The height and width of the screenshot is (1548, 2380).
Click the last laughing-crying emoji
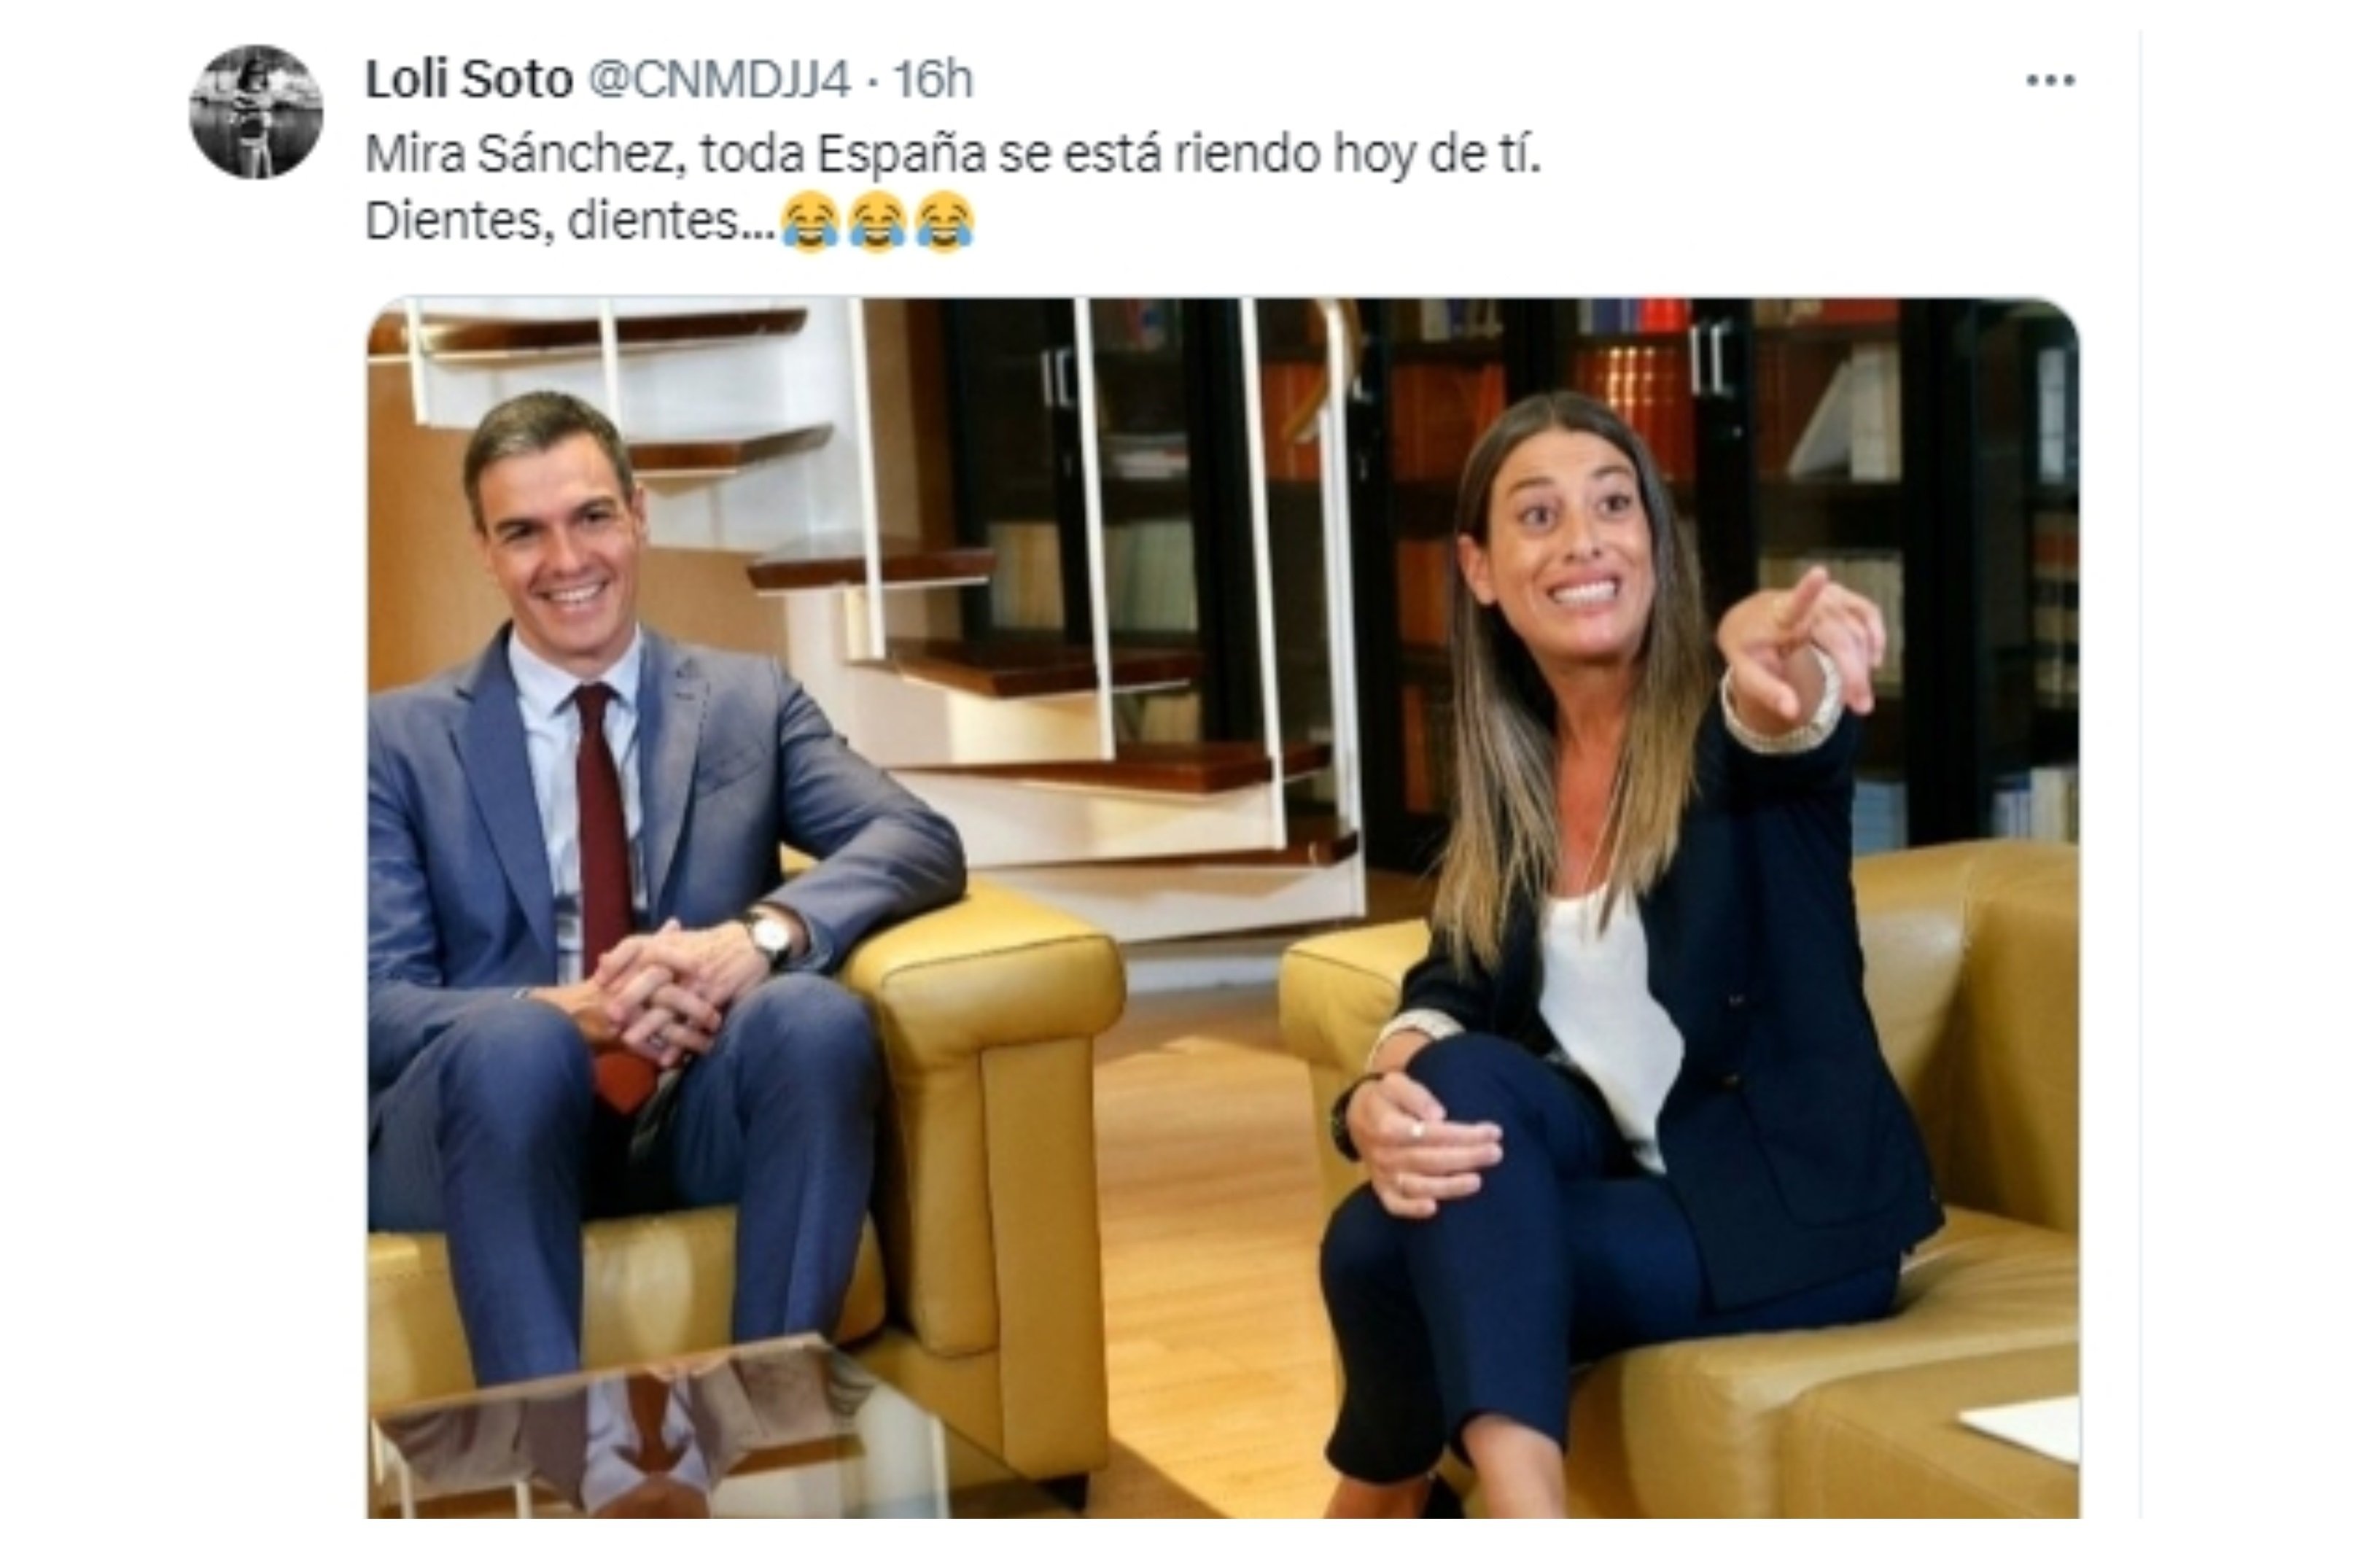tap(944, 222)
